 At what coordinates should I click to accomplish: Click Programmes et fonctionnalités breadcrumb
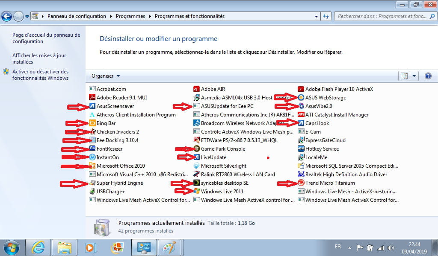click(x=189, y=16)
